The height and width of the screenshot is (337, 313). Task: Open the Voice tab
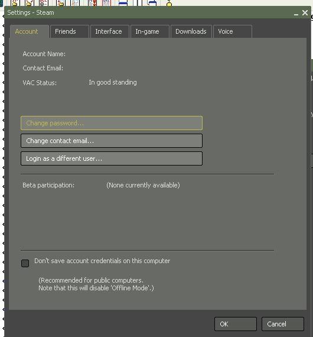coord(233,31)
